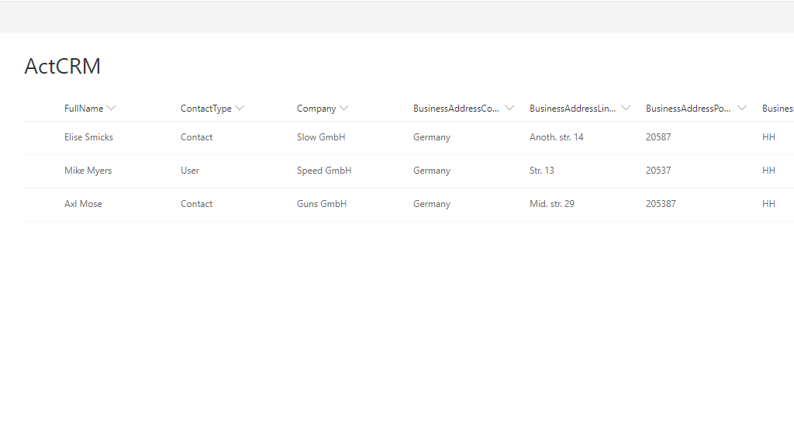Select the ActCRM list title
This screenshot has height=435, width=794.
tap(62, 67)
